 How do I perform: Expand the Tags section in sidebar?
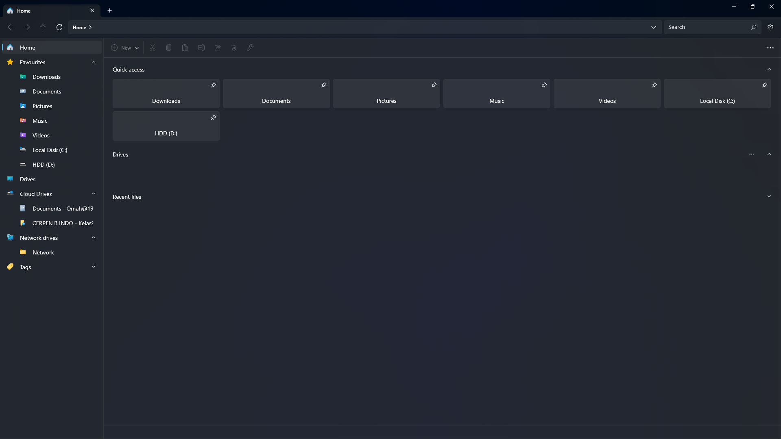pos(94,267)
